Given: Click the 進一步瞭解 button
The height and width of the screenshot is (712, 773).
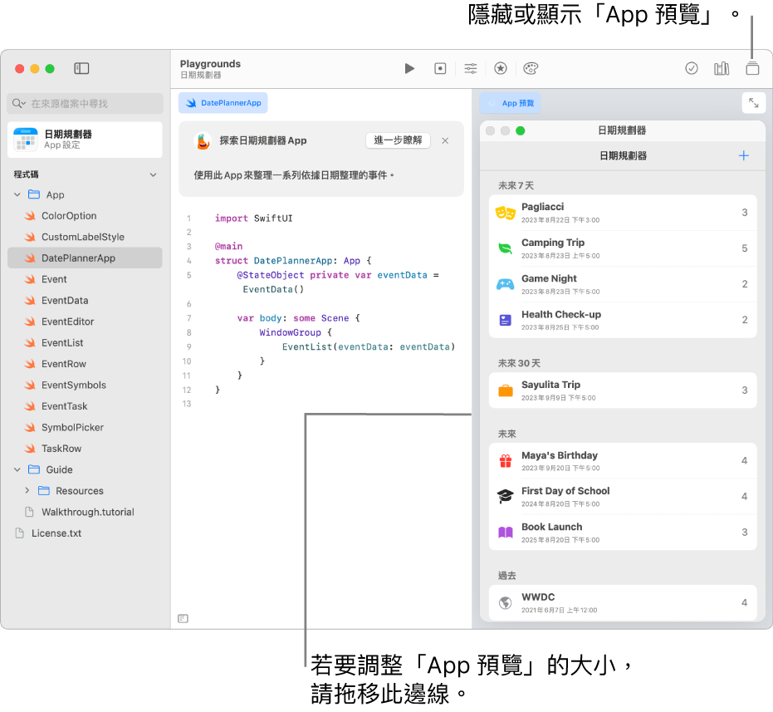Looking at the screenshot, I should pos(398,140).
